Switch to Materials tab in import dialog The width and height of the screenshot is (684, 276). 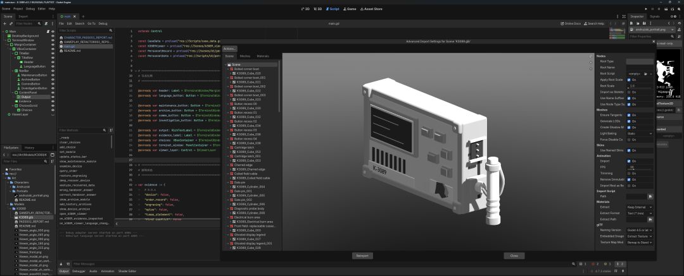pyautogui.click(x=263, y=56)
